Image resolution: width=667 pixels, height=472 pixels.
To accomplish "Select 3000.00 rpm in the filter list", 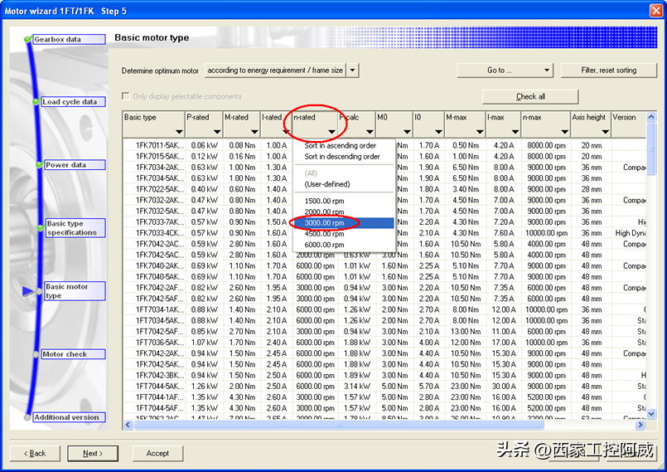I will click(325, 223).
